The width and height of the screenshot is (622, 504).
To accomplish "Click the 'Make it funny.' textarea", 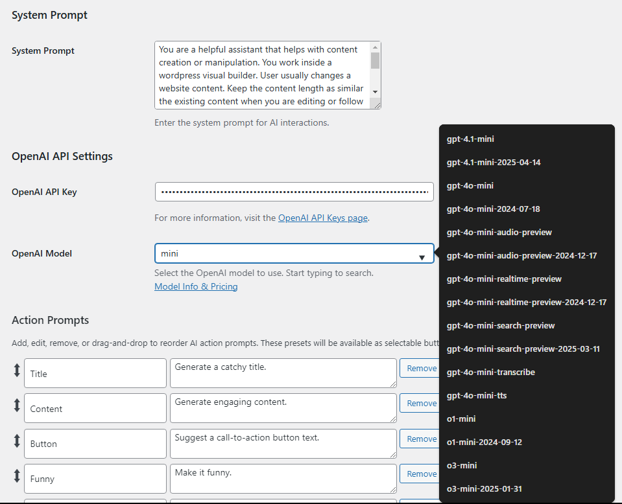I will point(283,479).
